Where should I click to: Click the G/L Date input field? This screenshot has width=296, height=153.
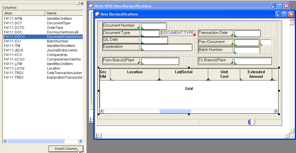154,40
